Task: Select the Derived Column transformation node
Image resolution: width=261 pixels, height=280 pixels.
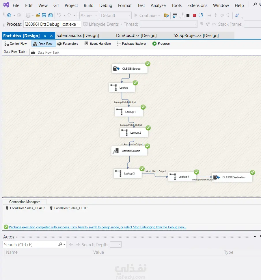Action: click(x=129, y=151)
